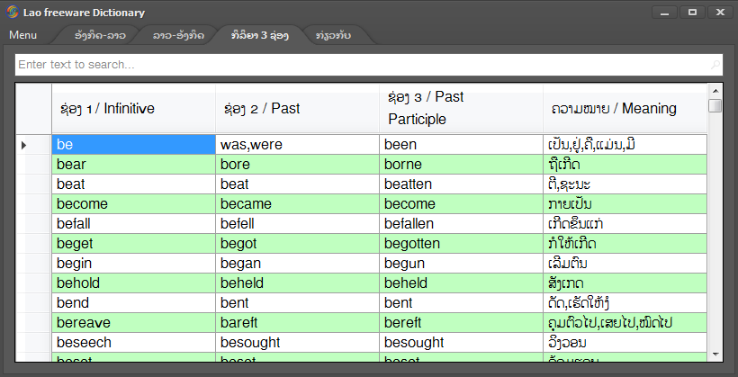Click the Lao Dictionary app icon in title bar

click(13, 13)
